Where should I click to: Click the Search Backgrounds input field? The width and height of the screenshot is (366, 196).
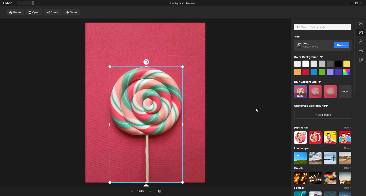322,27
